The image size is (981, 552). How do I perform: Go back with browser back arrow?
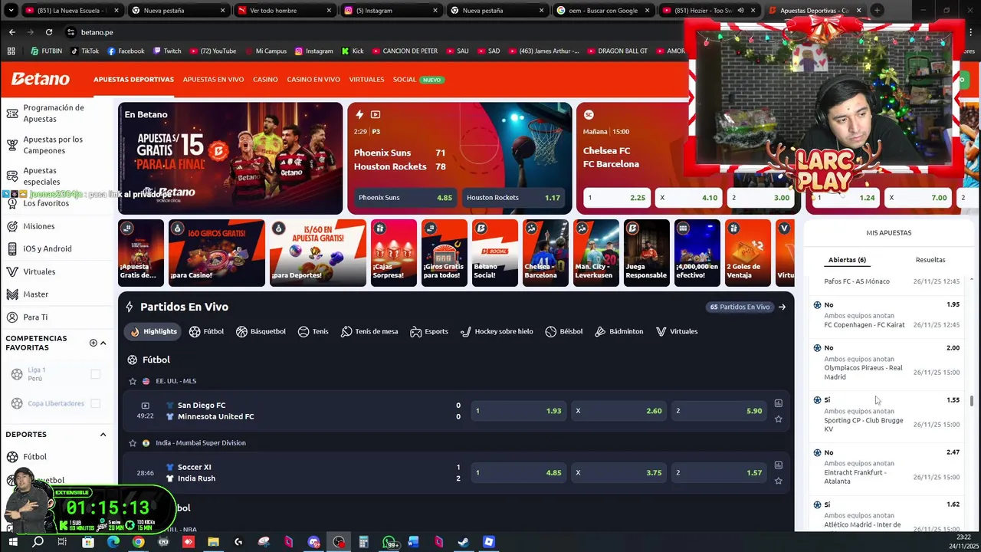tap(11, 32)
